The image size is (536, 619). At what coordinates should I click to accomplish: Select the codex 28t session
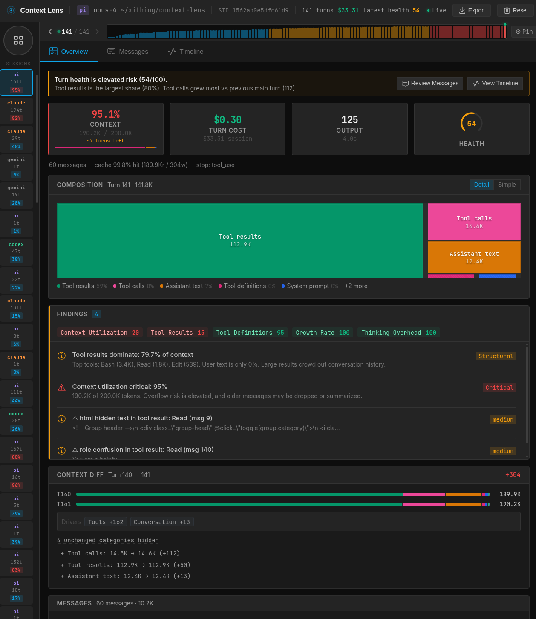[16, 421]
